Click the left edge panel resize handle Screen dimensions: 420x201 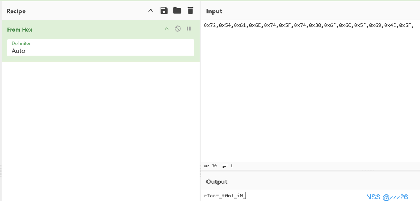[1, 171]
